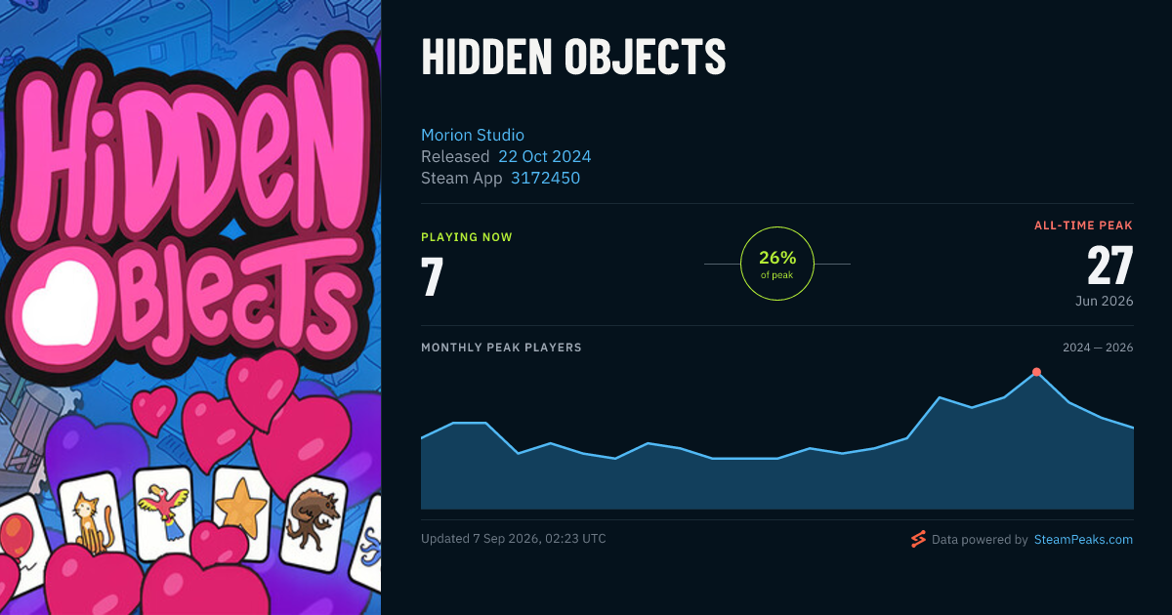Click the all-time peak value 27
The image size is (1172, 615).
tap(1109, 266)
